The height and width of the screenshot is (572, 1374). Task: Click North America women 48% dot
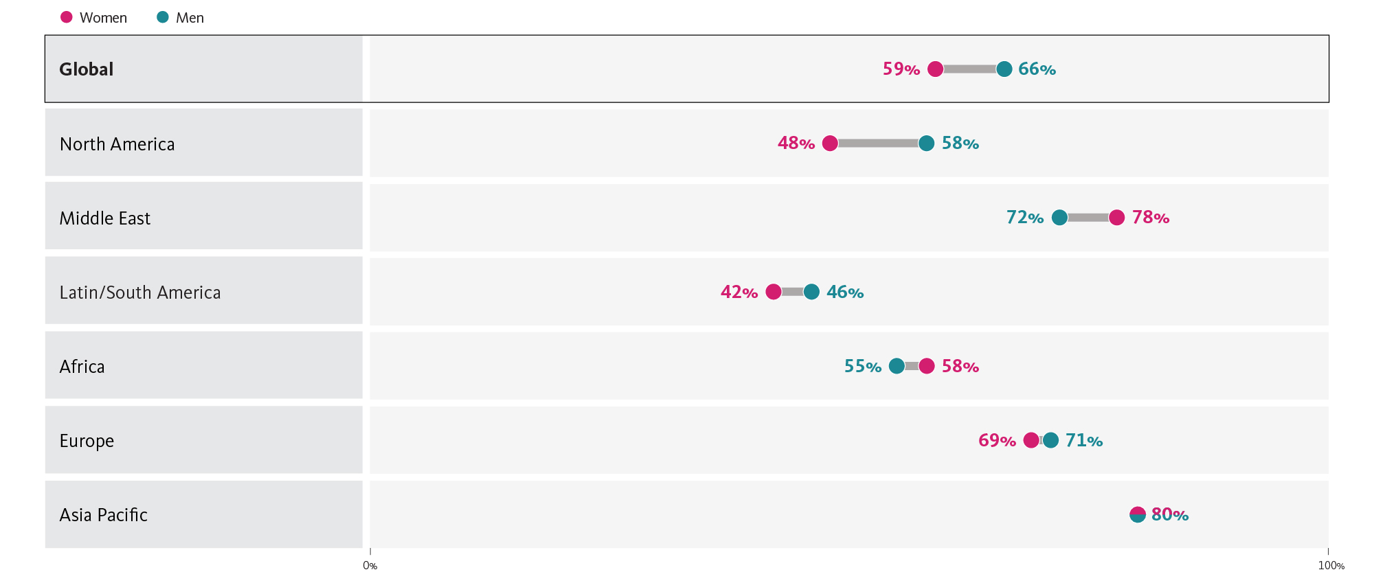click(830, 144)
